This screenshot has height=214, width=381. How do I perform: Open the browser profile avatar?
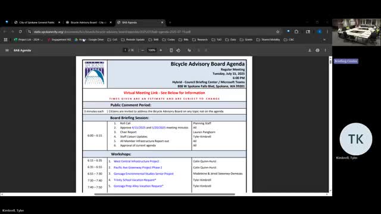(x=320, y=32)
